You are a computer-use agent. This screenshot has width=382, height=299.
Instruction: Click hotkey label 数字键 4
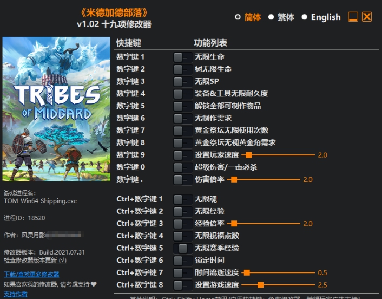[130, 94]
